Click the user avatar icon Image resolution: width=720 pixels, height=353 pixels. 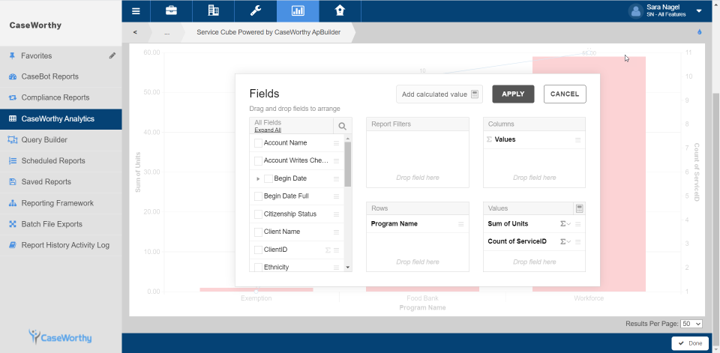(x=635, y=11)
